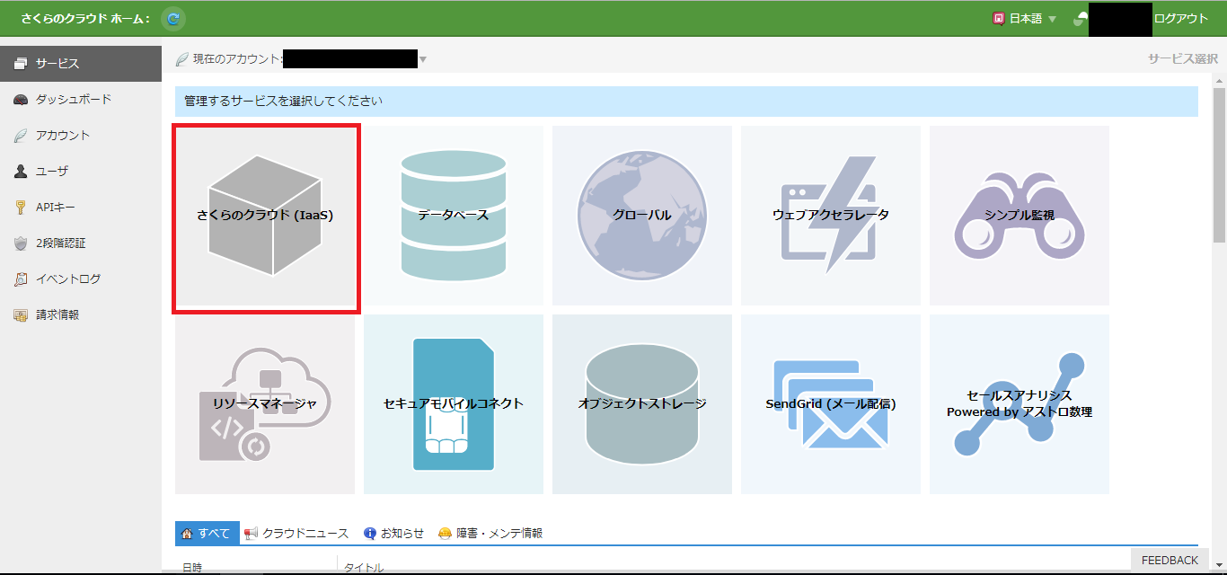Switch to the 障害・メンテ情報 tab
The width and height of the screenshot is (1227, 575).
[490, 533]
